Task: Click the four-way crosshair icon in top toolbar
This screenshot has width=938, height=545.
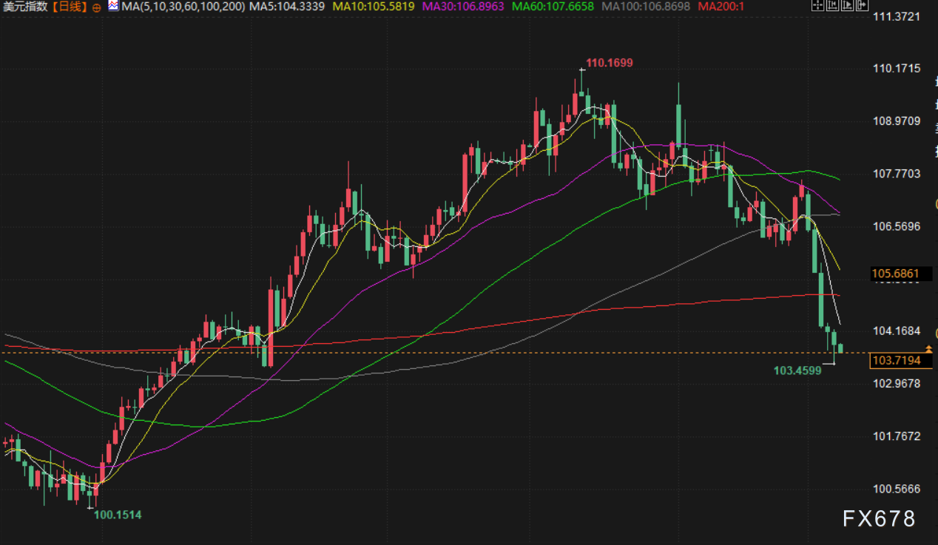Action: [816, 7]
